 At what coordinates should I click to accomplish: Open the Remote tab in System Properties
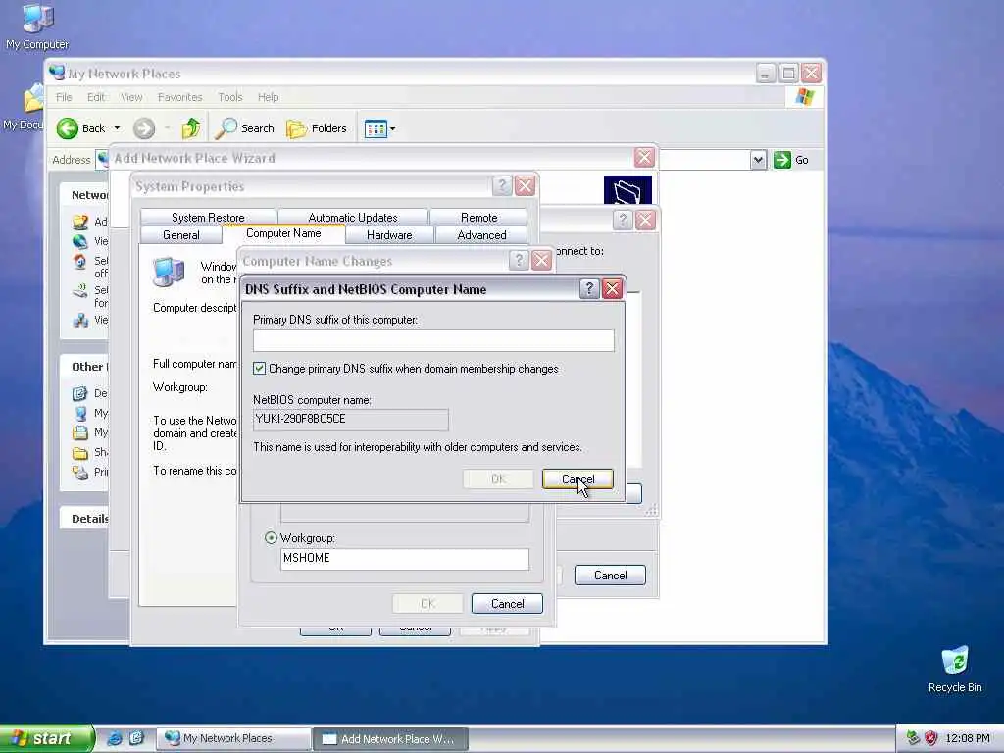pos(478,217)
